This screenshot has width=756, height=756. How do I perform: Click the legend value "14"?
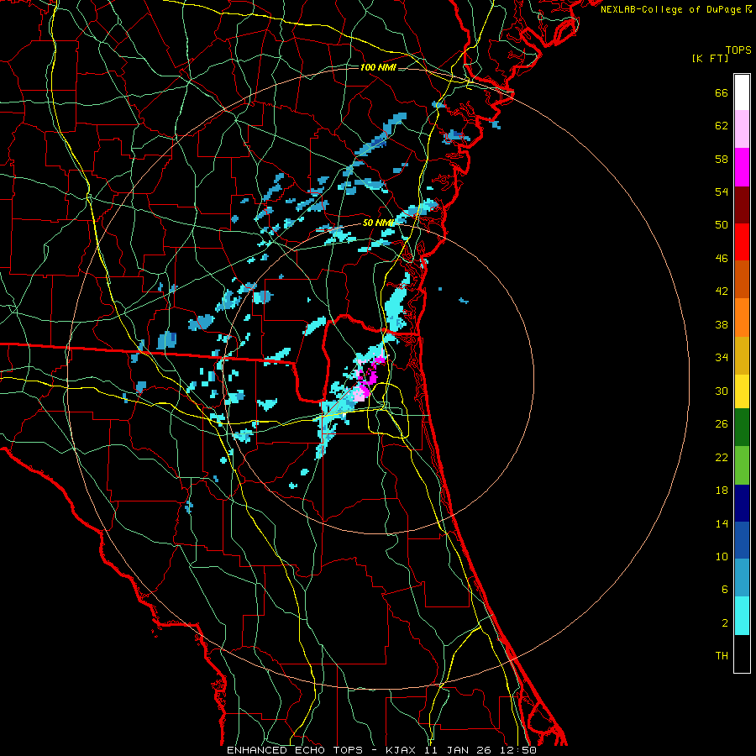point(722,523)
